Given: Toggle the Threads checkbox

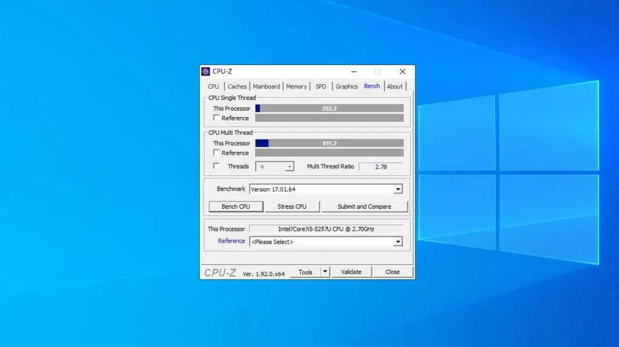Looking at the screenshot, I should 216,166.
